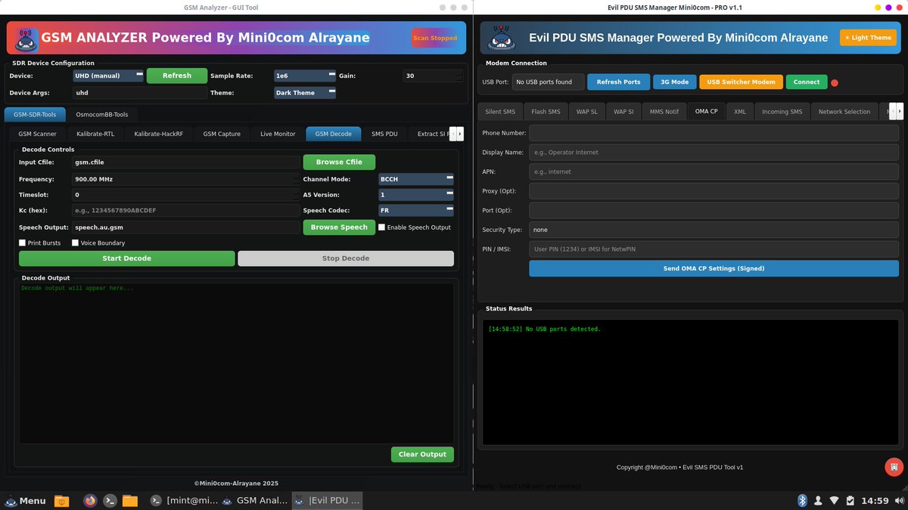The height and width of the screenshot is (510, 908).
Task: Click the user account tray icon
Action: (819, 500)
